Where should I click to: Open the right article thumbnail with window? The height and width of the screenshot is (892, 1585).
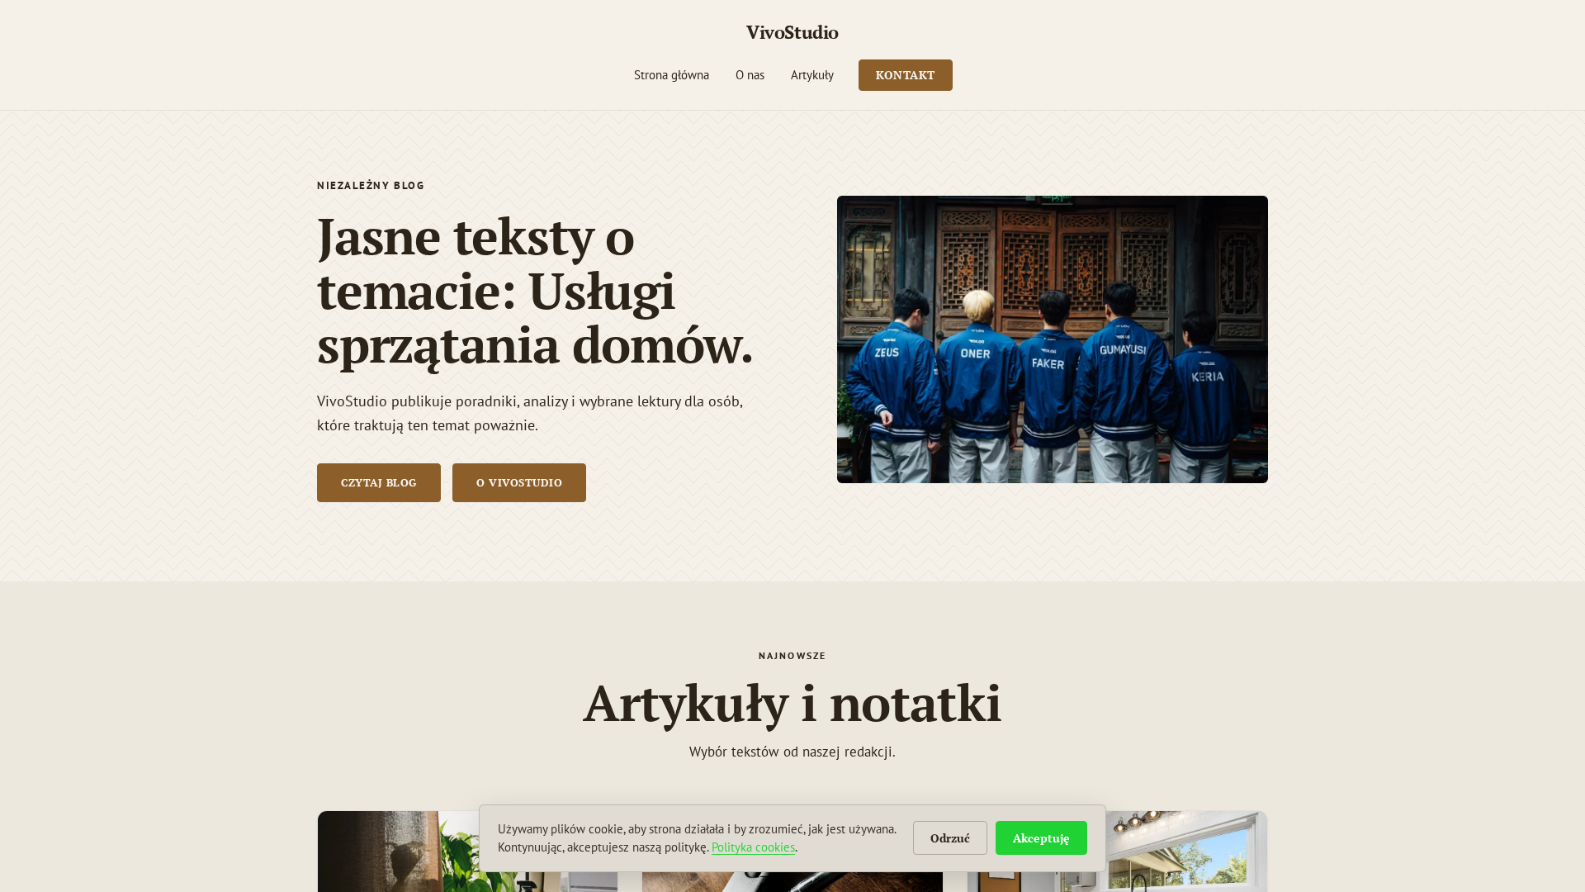(x=1186, y=852)
